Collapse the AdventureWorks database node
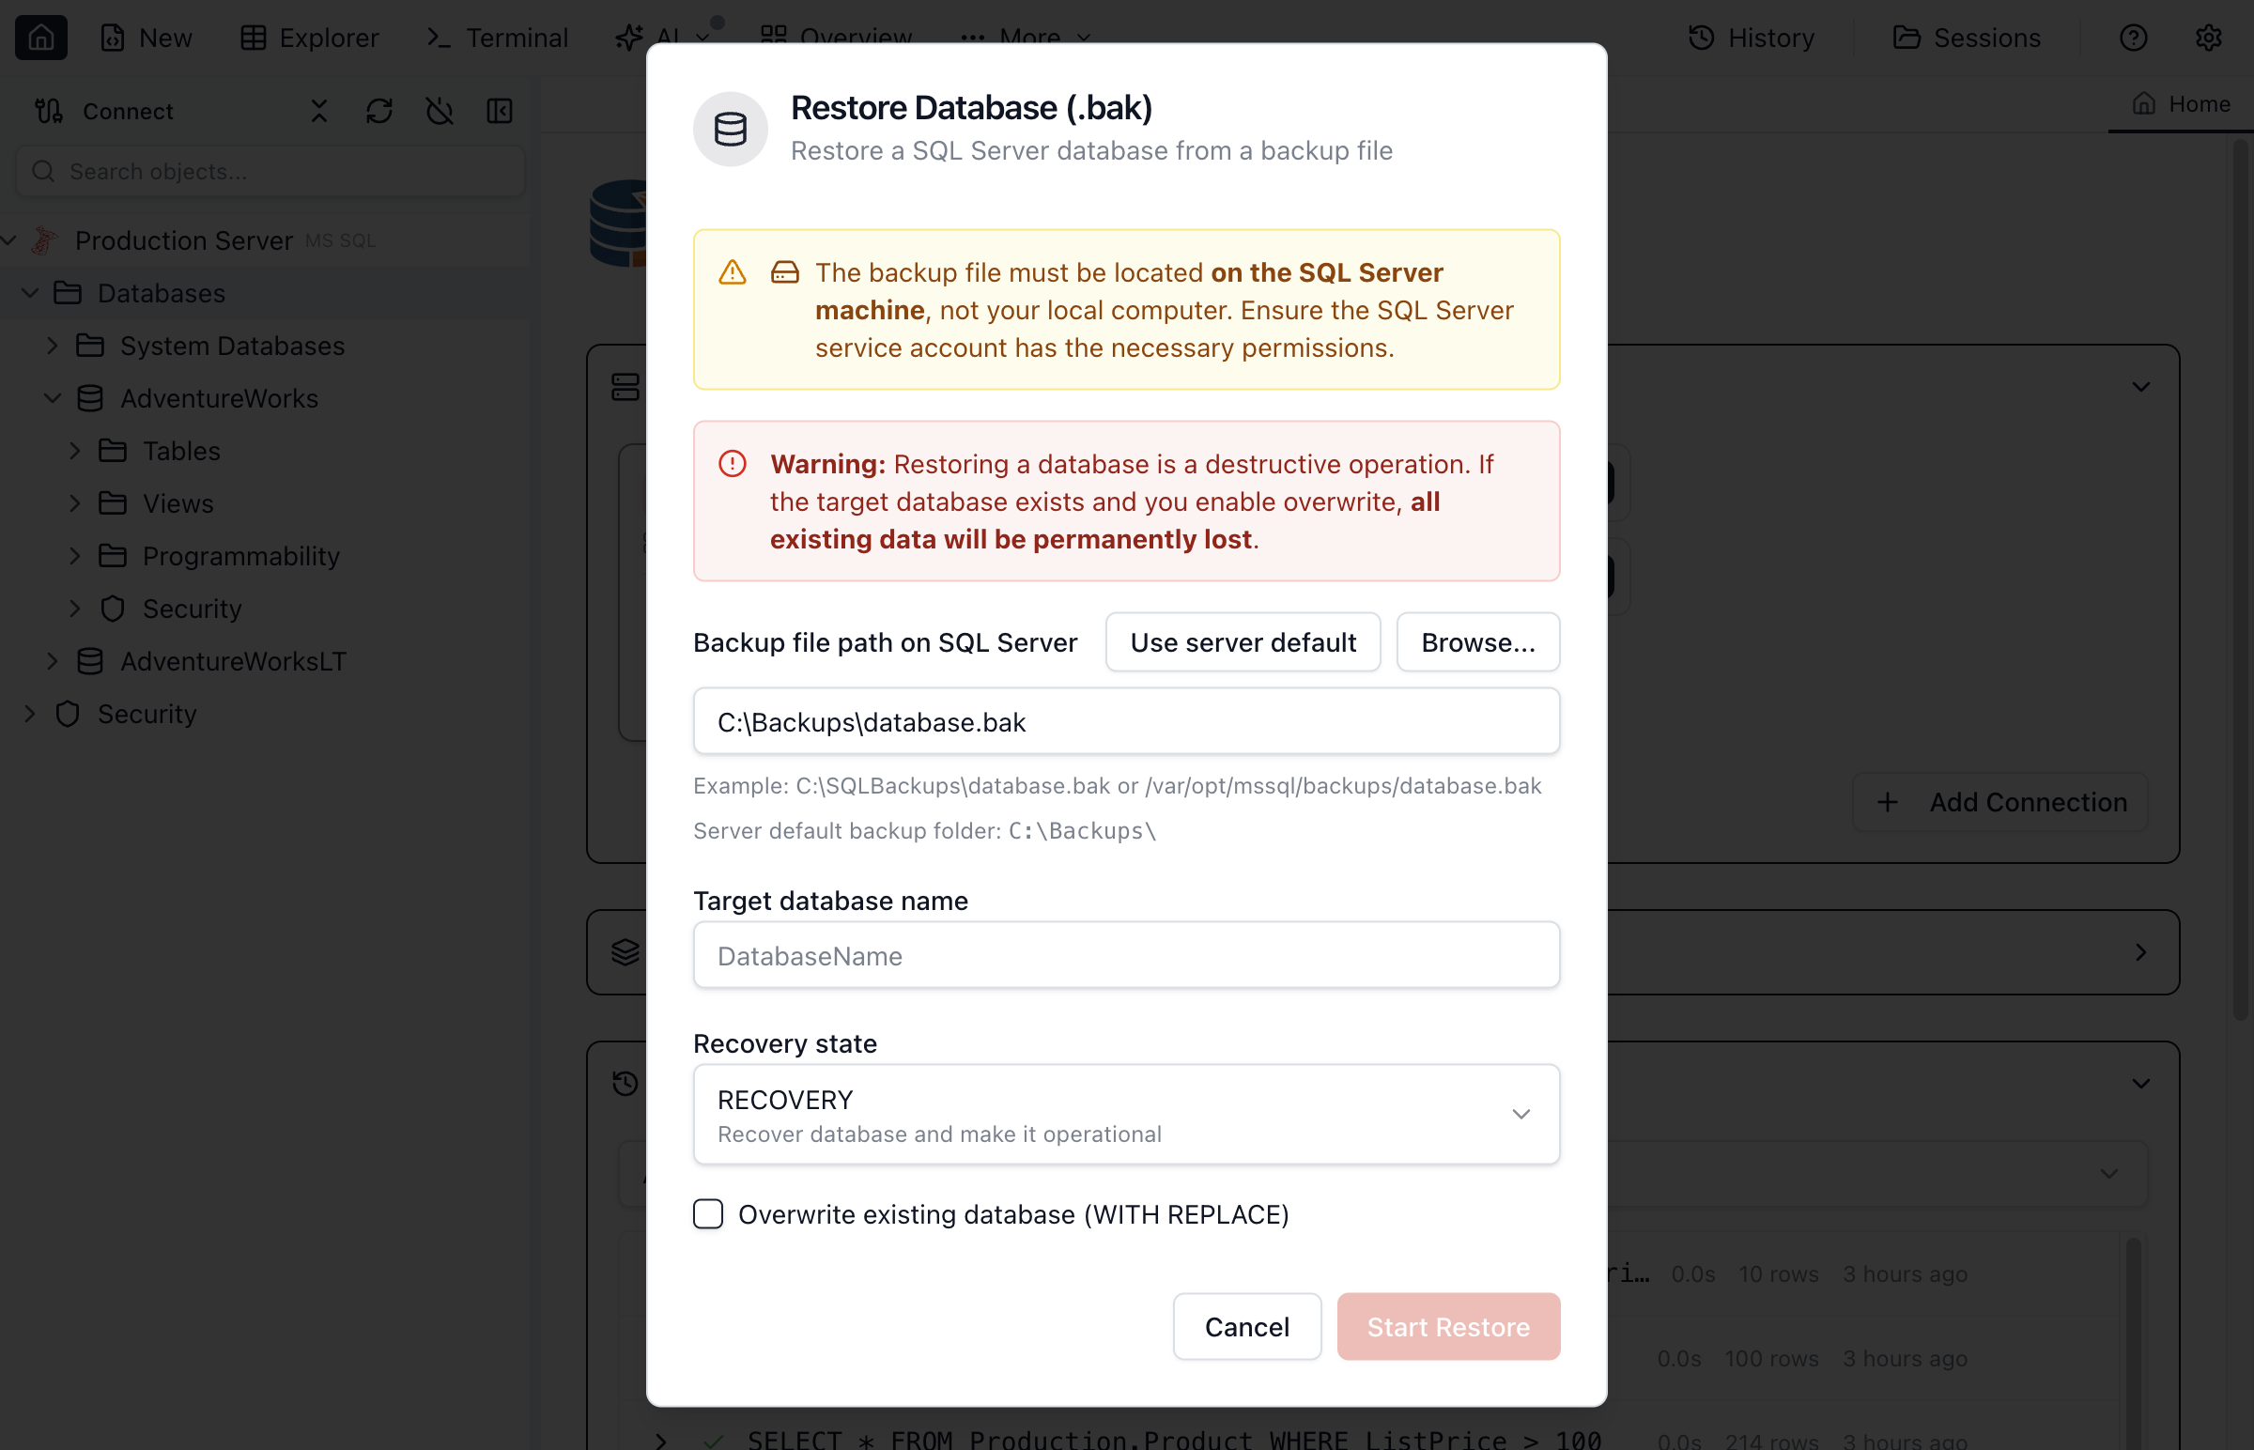This screenshot has height=1450, width=2254. click(x=53, y=398)
